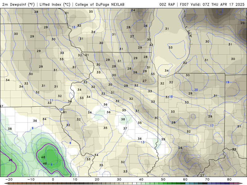Click the blue contour label 20 on the map

[196, 90]
